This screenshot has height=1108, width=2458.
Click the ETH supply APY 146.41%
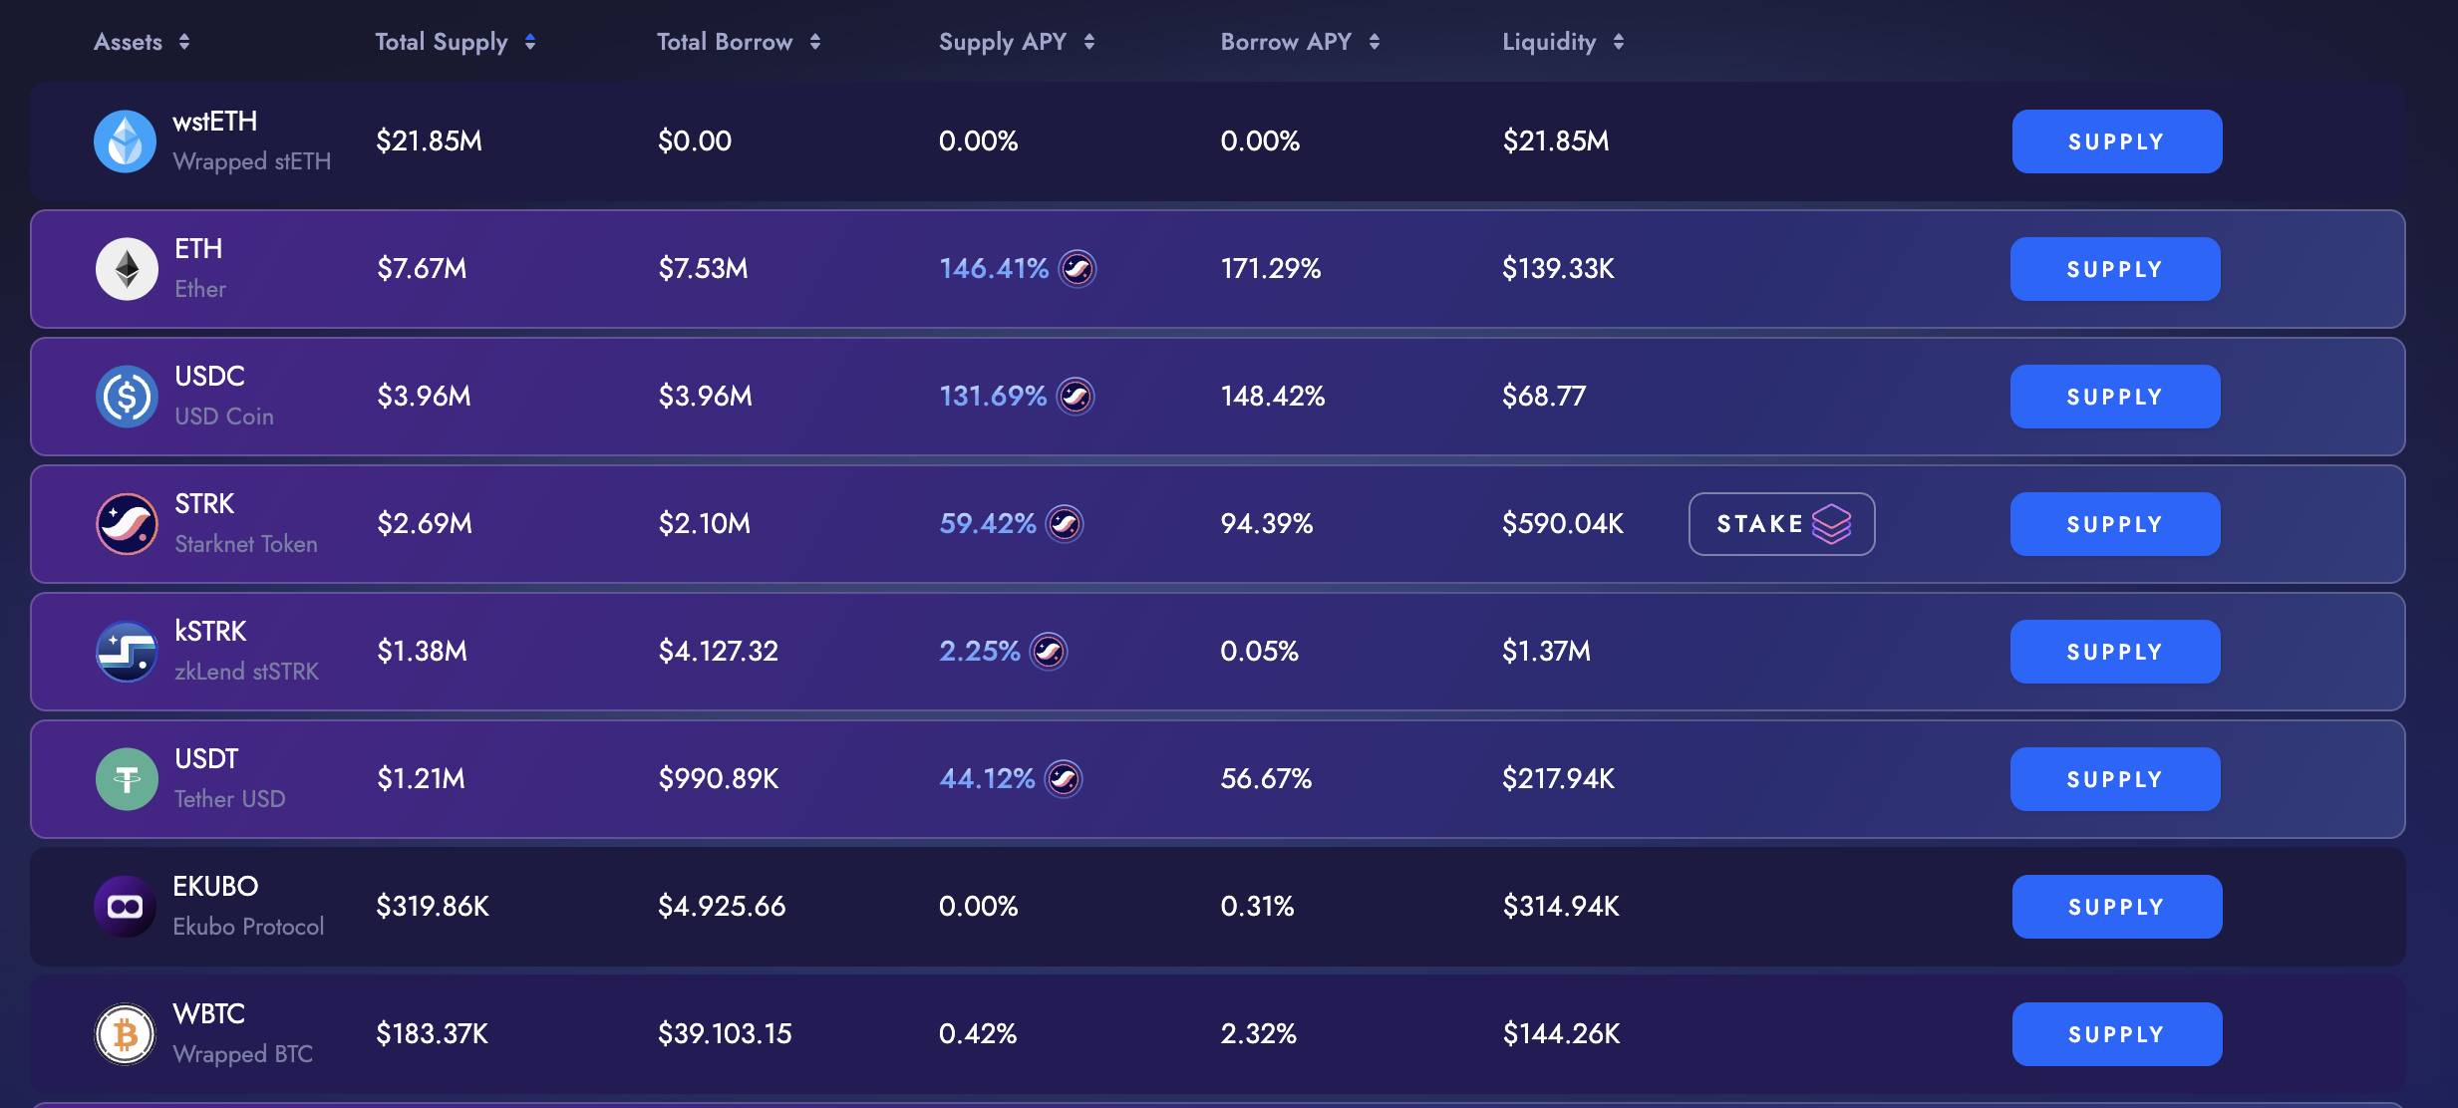pyautogui.click(x=994, y=269)
